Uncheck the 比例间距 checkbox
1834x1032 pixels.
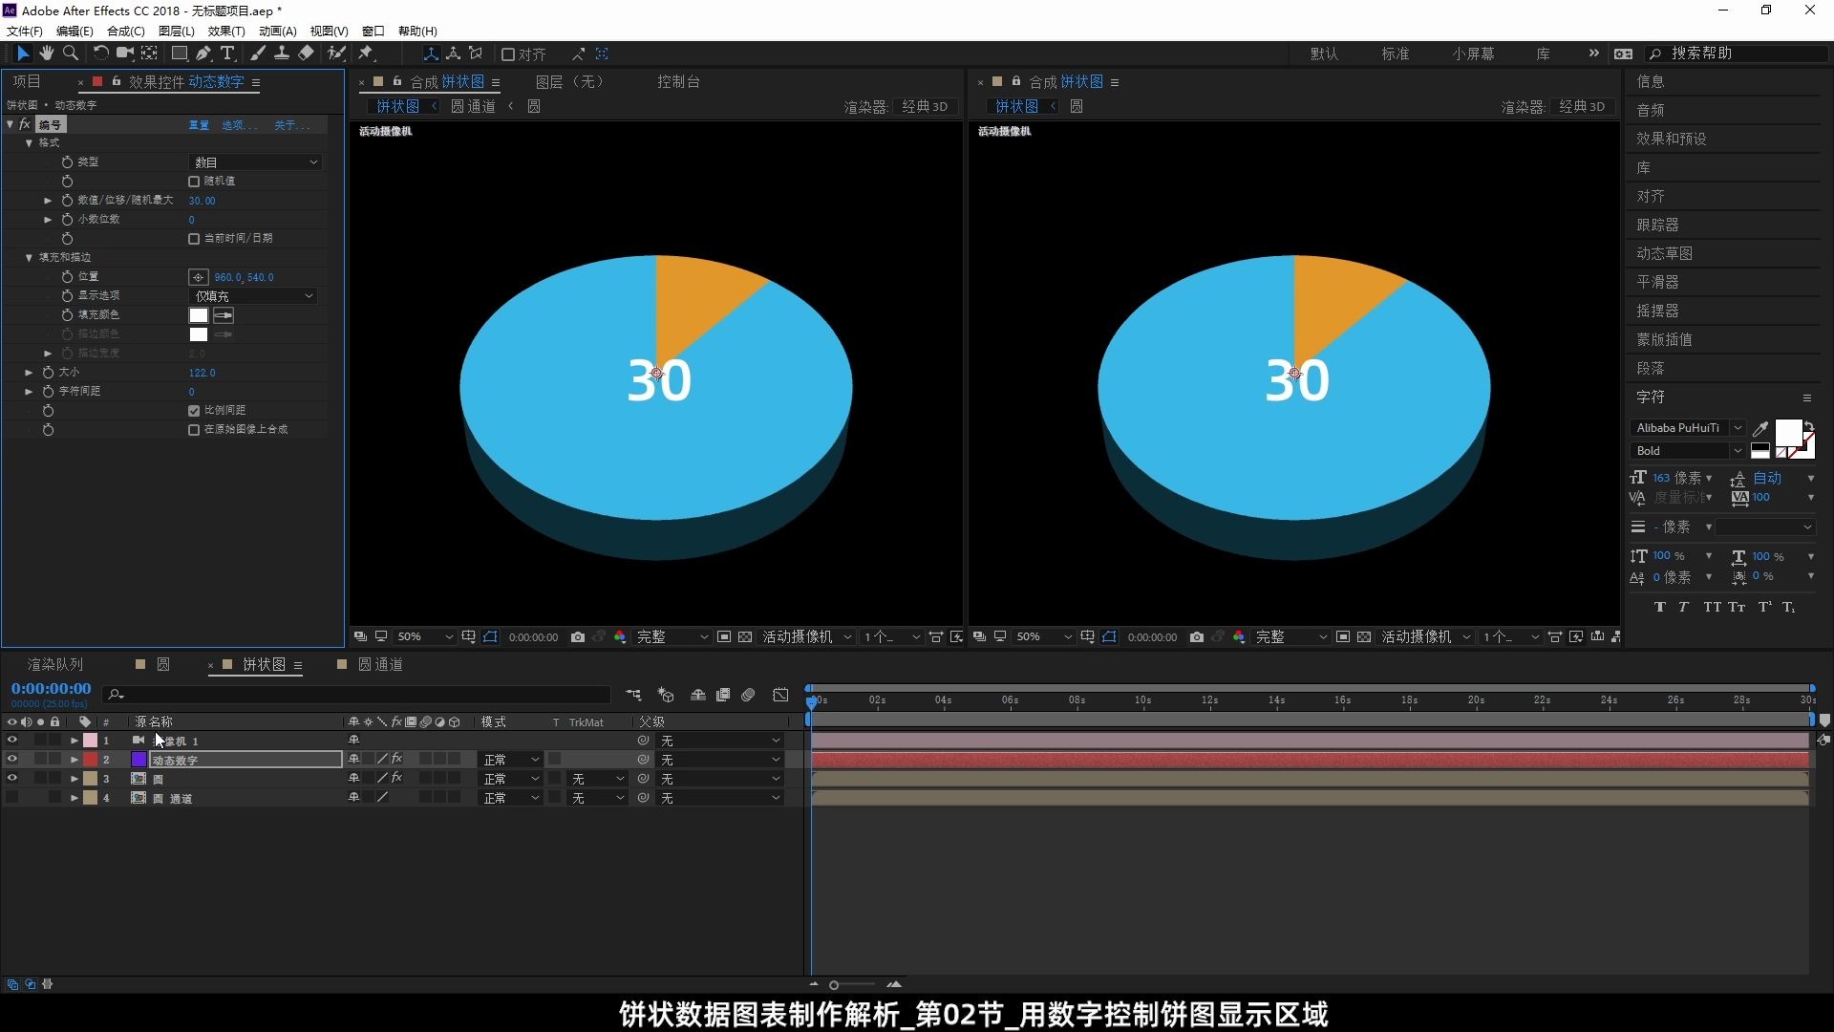194,411
